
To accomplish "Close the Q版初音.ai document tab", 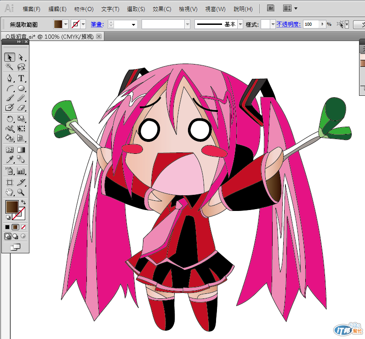I will click(99, 36).
